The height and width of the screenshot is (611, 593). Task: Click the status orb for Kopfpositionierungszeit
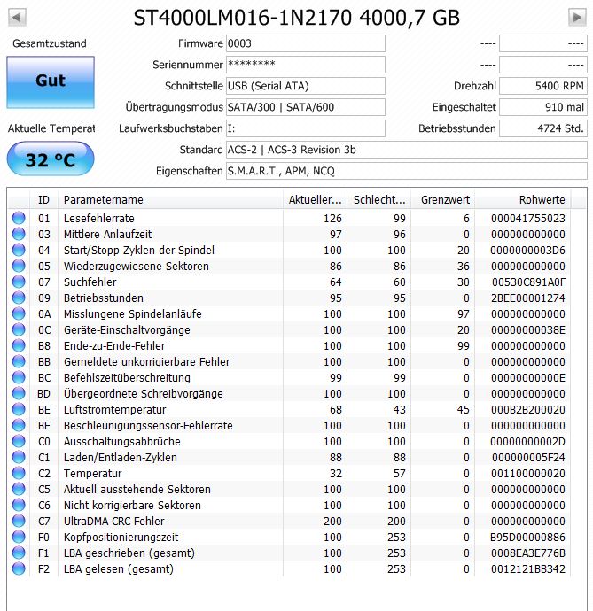click(x=19, y=537)
